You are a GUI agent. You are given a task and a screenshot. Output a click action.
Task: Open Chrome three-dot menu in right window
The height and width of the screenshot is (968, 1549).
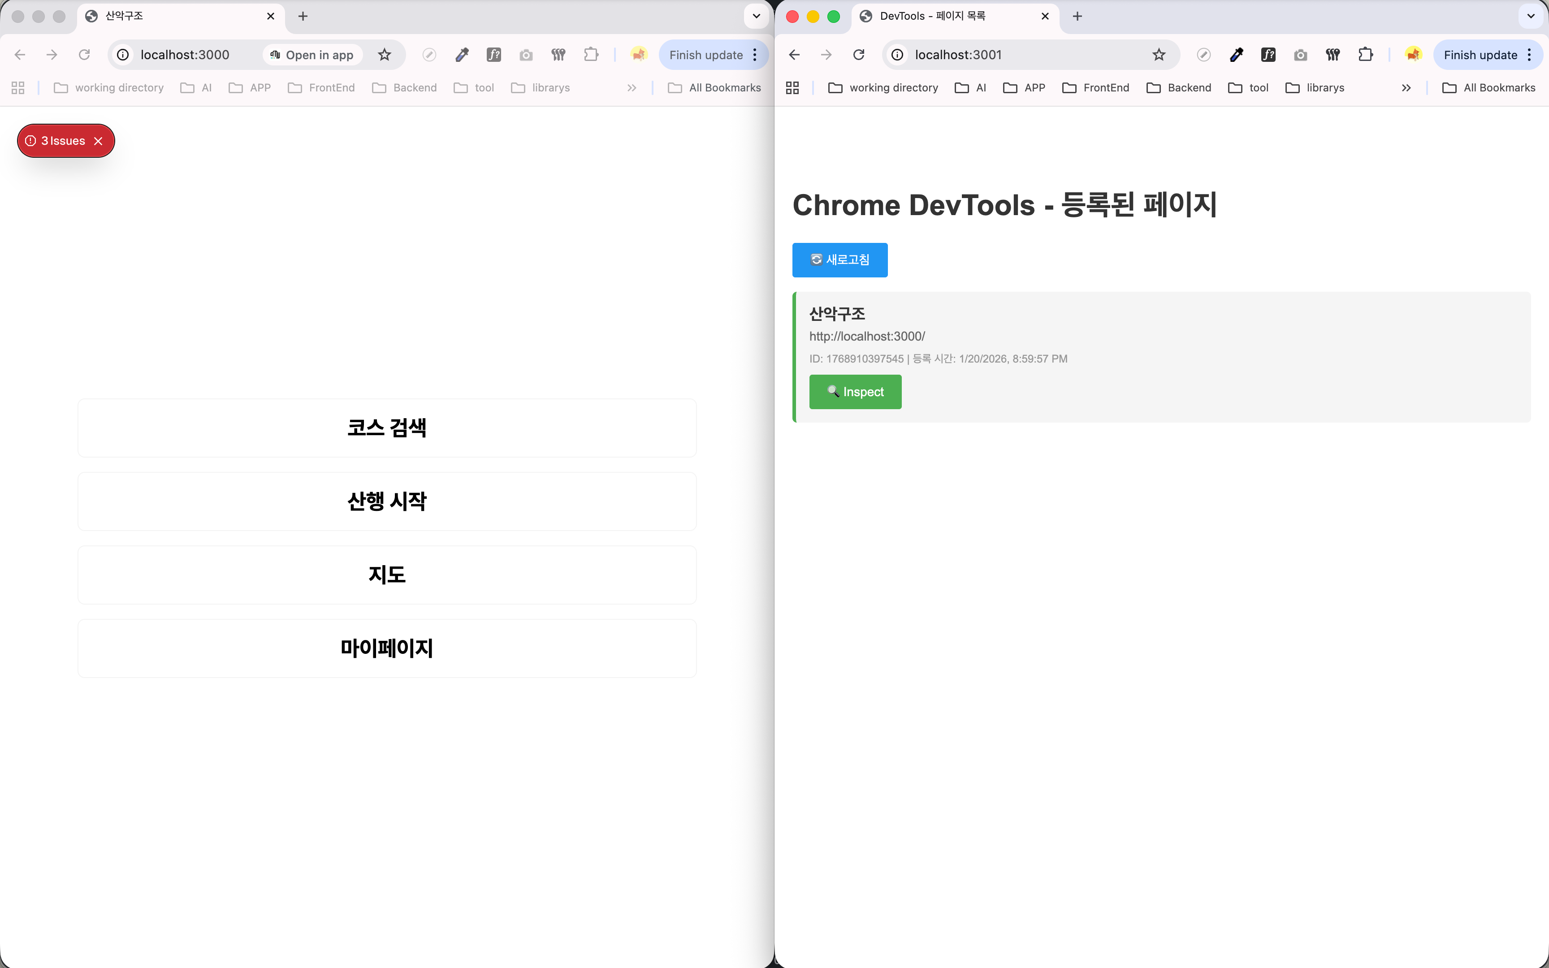pos(1529,55)
